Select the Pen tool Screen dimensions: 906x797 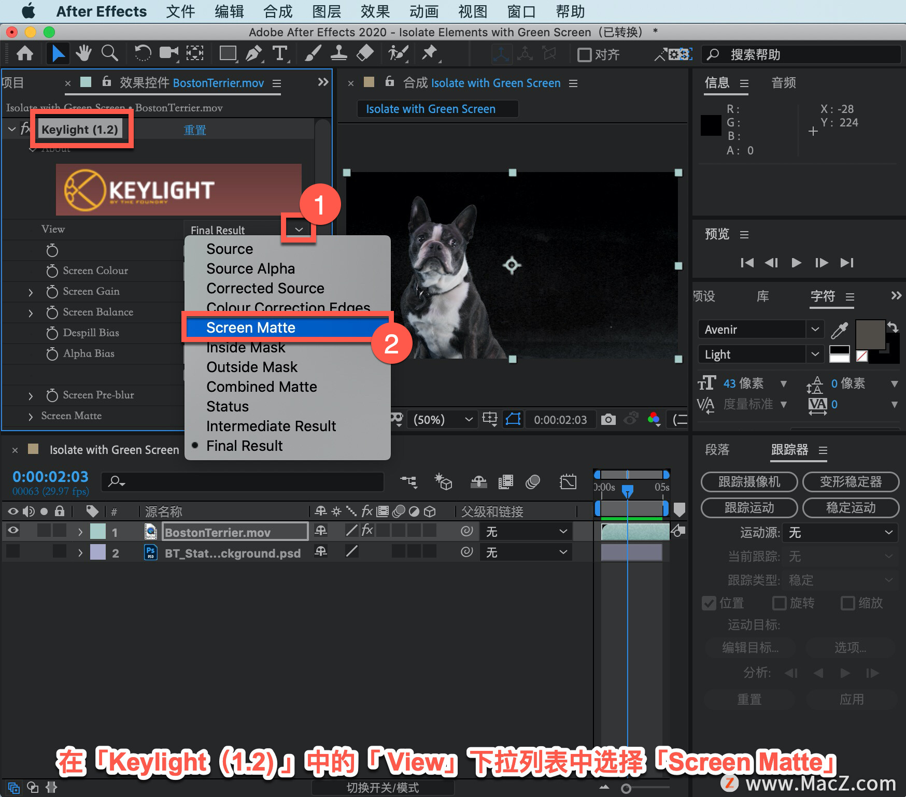254,53
